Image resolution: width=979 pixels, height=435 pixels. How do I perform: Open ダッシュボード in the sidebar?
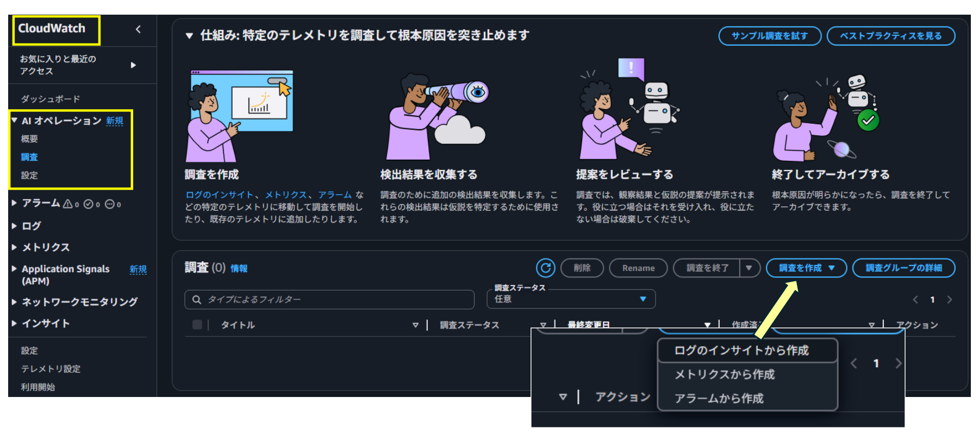(51, 99)
